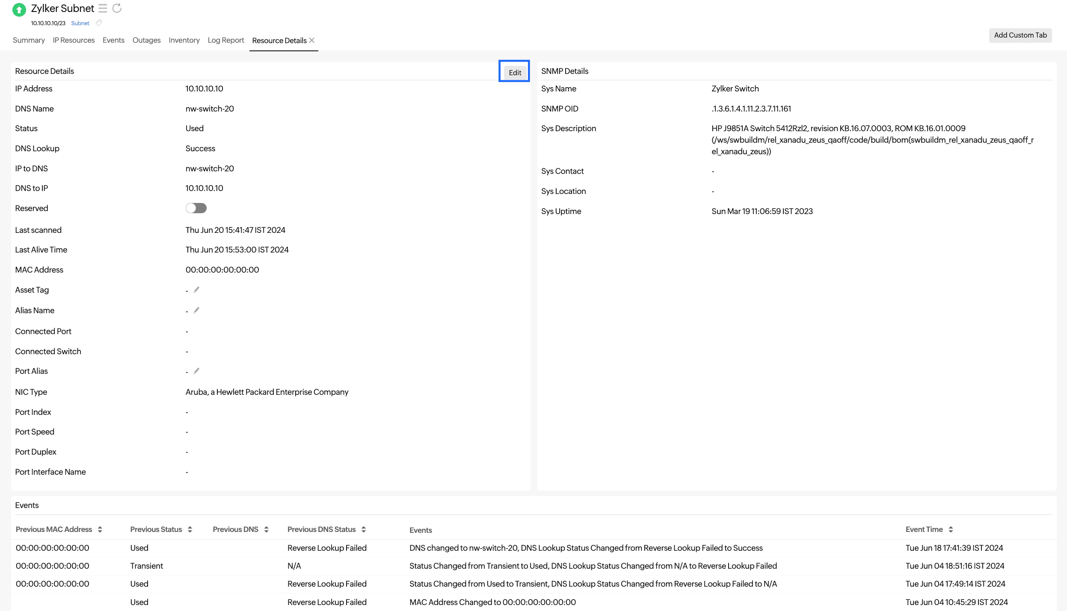
Task: Edit the Port Alias using its pencil icon
Action: (x=196, y=371)
